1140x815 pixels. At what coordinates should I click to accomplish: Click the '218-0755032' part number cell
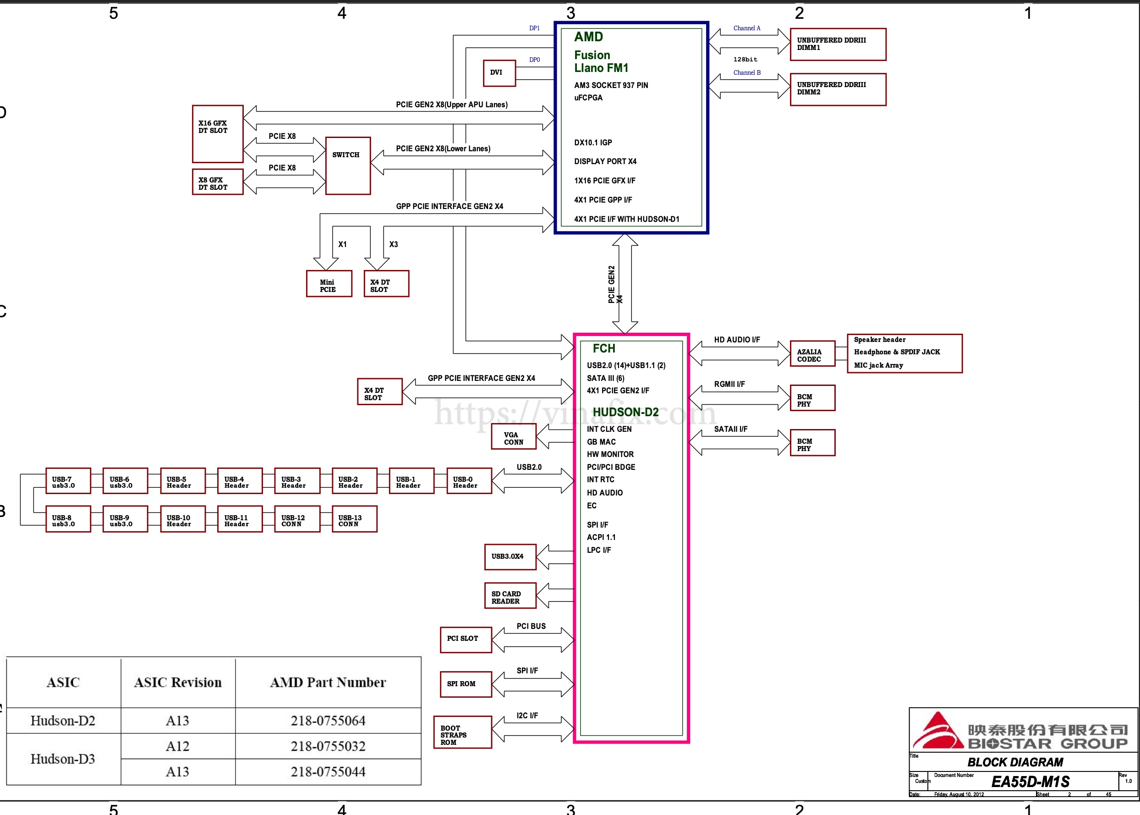tap(328, 746)
